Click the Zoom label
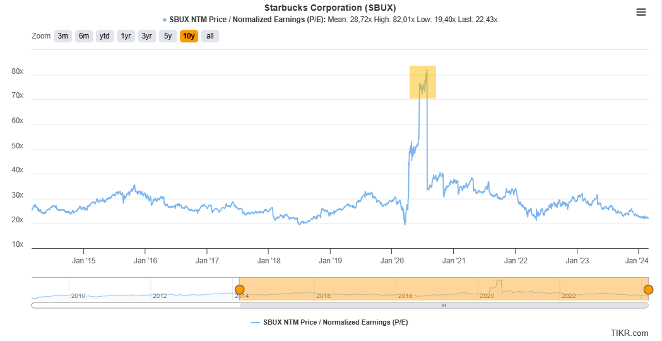The width and height of the screenshot is (662, 341). 41,36
